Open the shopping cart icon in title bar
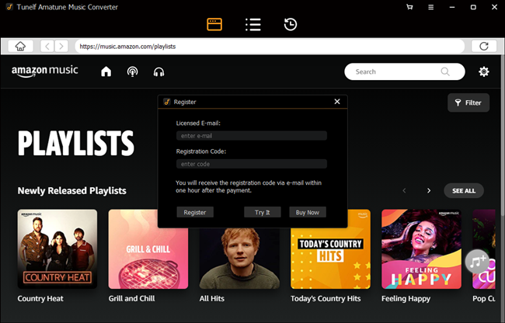The height and width of the screenshot is (323, 505). pyautogui.click(x=409, y=7)
